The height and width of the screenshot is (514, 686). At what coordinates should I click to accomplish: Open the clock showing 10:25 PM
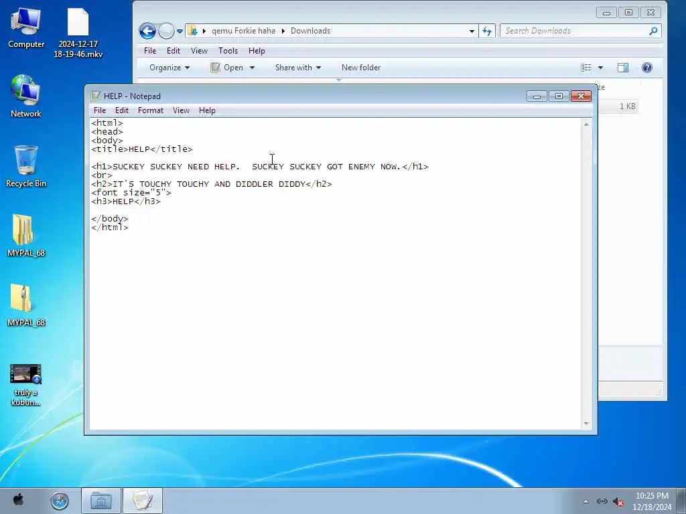(652, 501)
